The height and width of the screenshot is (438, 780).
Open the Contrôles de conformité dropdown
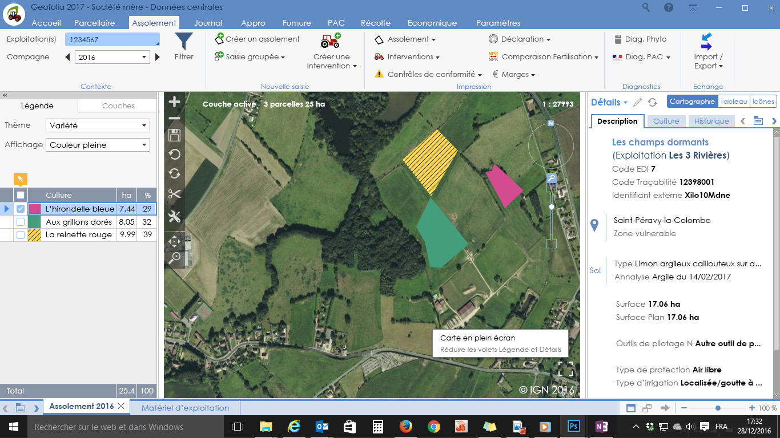point(428,74)
